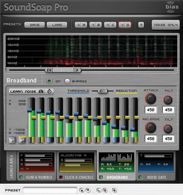Viewport: 183px width, 195px height.
Task: Click the Hum & Rumble F slider
Action: coord(38,156)
